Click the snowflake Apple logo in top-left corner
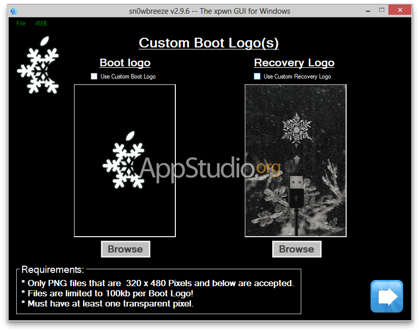This screenshot has width=420, height=332. click(x=38, y=66)
